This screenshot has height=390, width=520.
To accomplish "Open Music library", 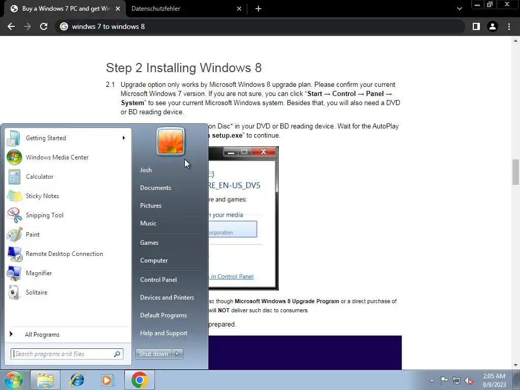I will click(148, 223).
